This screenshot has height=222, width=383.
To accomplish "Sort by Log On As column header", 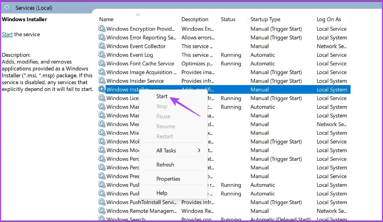I will tap(328, 19).
